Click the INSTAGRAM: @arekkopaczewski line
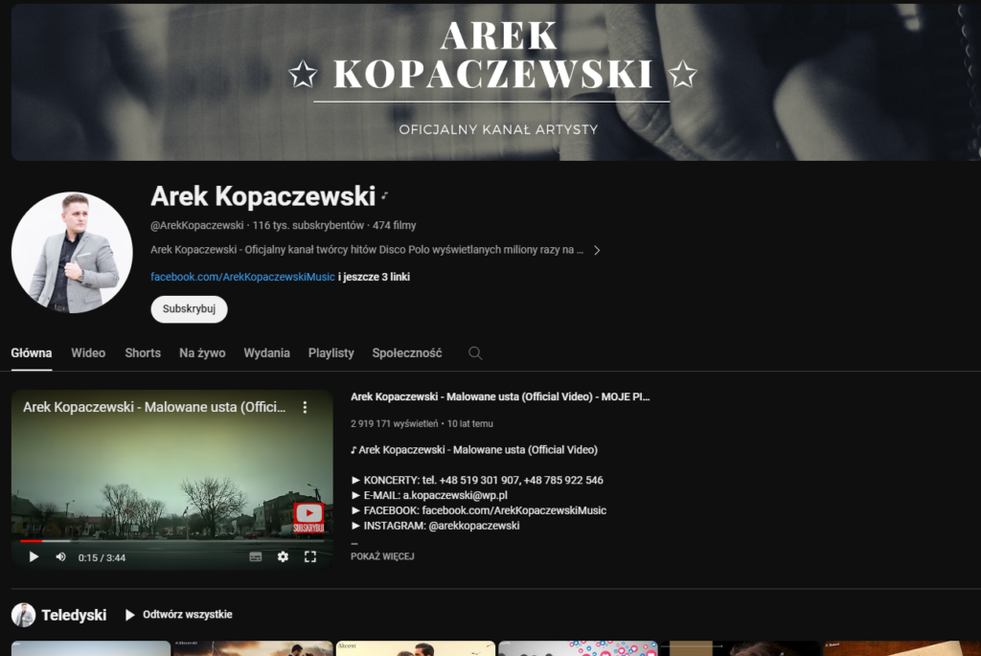981x656 pixels. click(x=436, y=526)
